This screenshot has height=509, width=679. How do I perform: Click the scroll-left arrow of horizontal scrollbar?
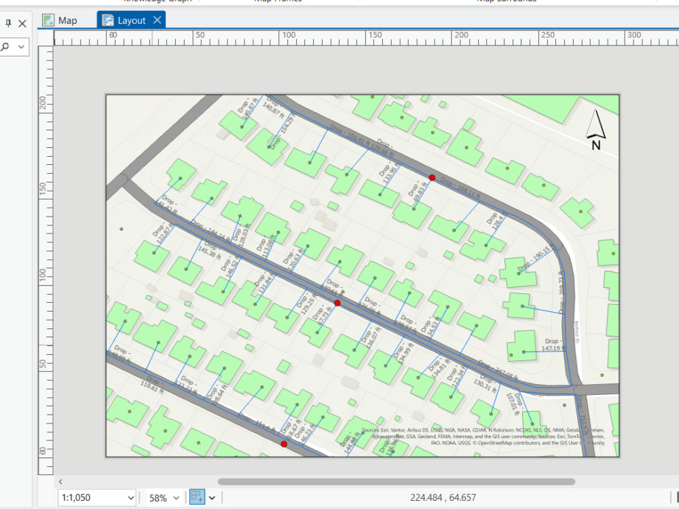click(60, 482)
